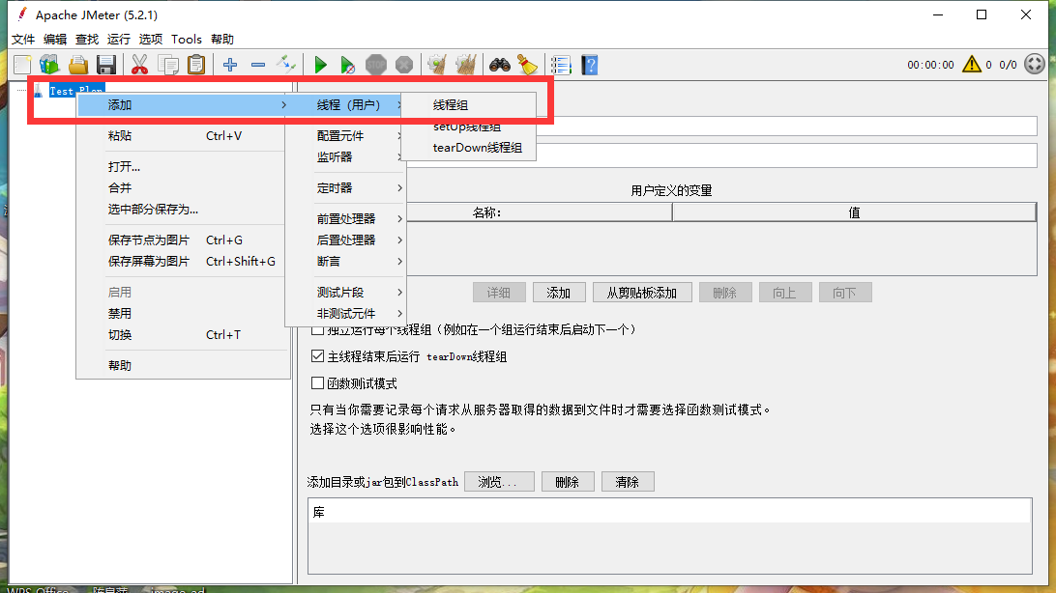Click the Cut scissors icon

click(139, 65)
